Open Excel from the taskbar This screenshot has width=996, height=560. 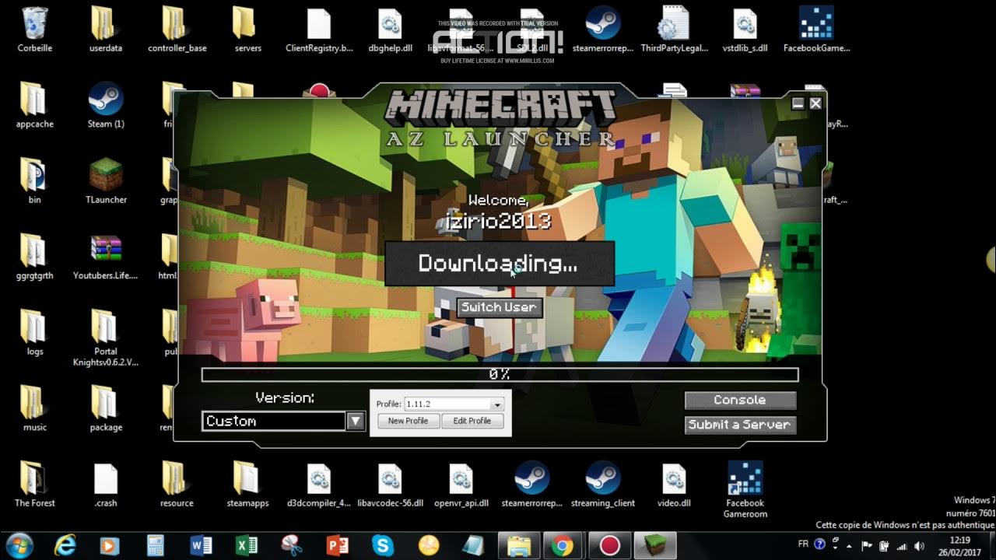(x=247, y=546)
